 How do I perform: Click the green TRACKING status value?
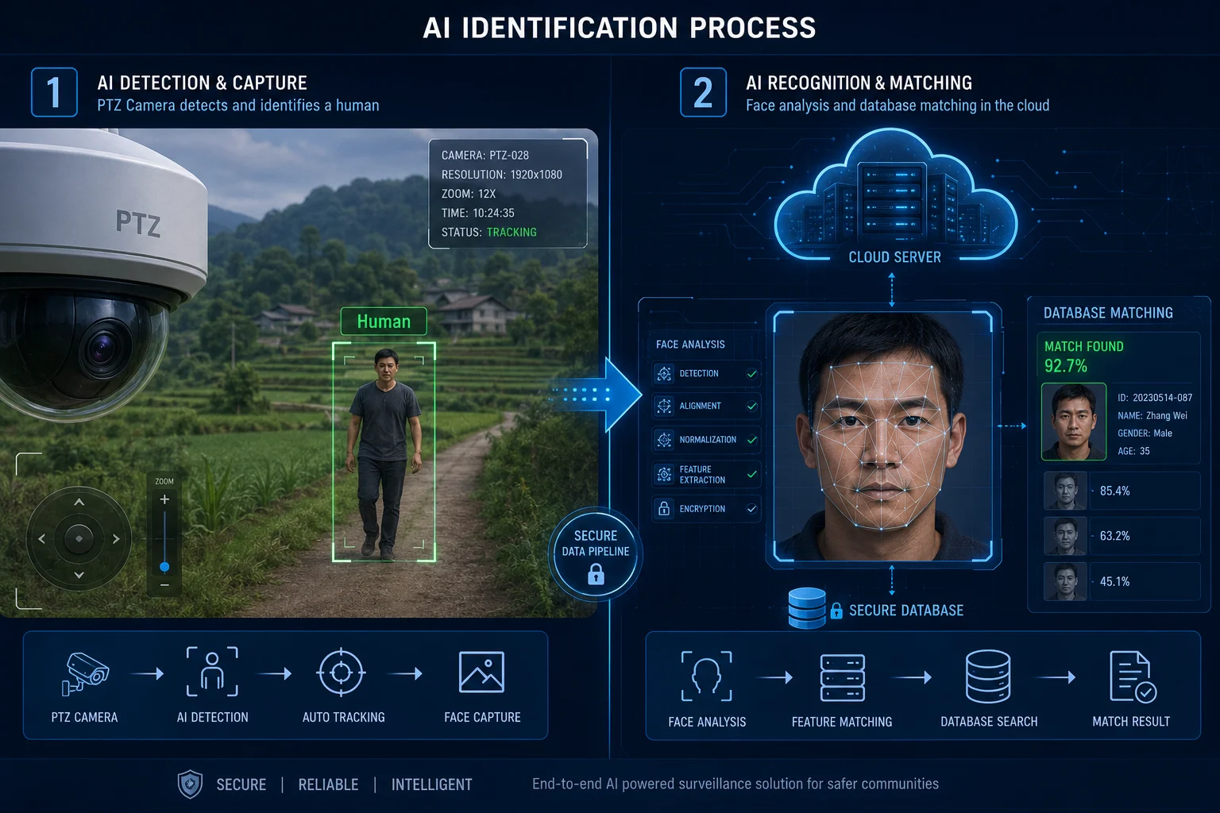click(x=512, y=232)
